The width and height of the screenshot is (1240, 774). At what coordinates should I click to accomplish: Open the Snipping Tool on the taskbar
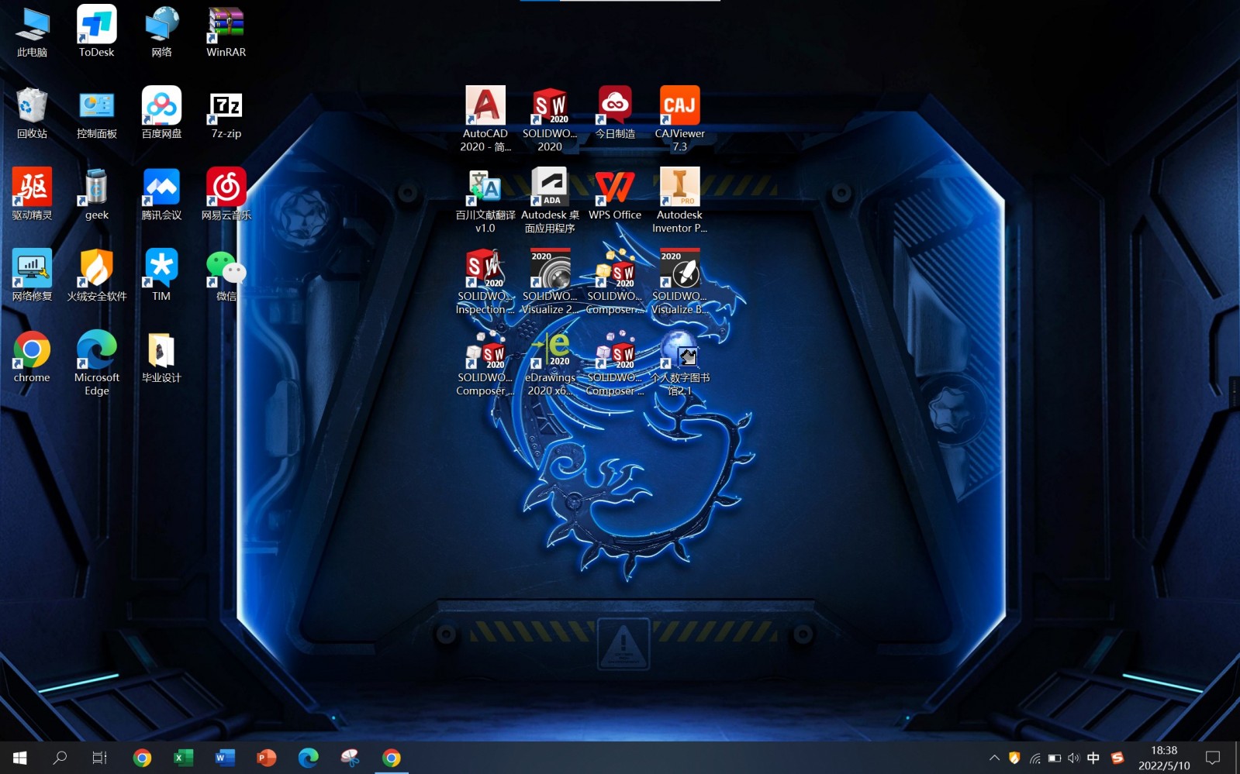[350, 758]
